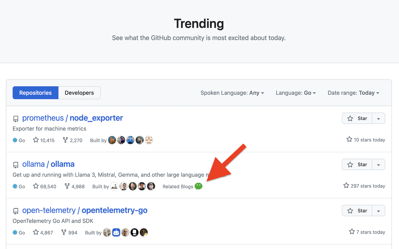Open the node_exporter forks count 2,270
Screen dimensions: 399x249
point(72,140)
